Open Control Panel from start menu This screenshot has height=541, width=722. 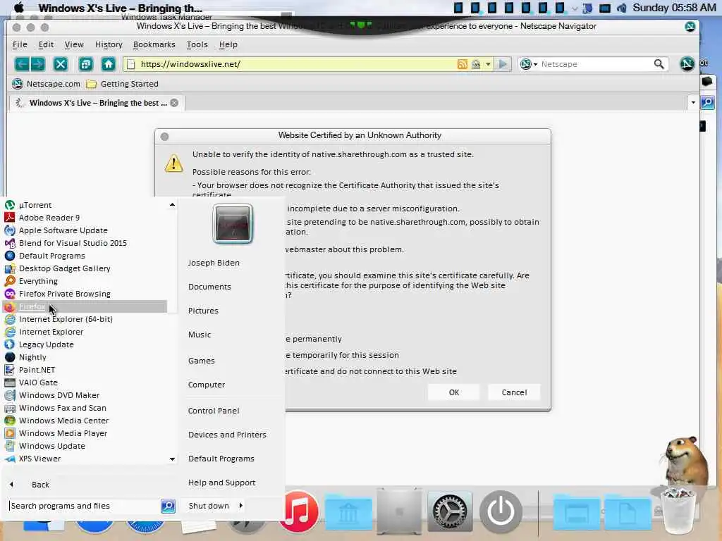(x=214, y=411)
